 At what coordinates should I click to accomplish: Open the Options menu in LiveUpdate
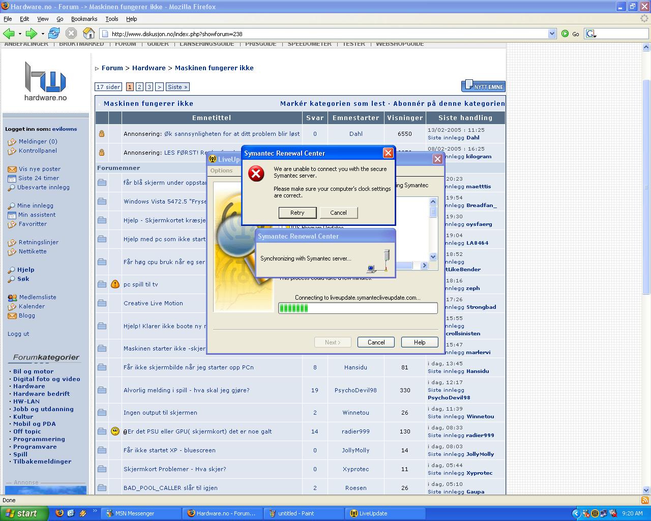click(x=221, y=170)
